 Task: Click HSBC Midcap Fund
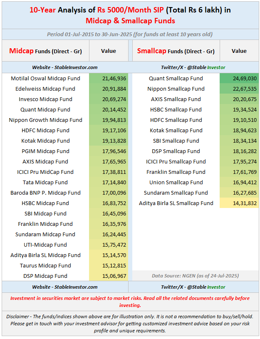[x=45, y=203]
